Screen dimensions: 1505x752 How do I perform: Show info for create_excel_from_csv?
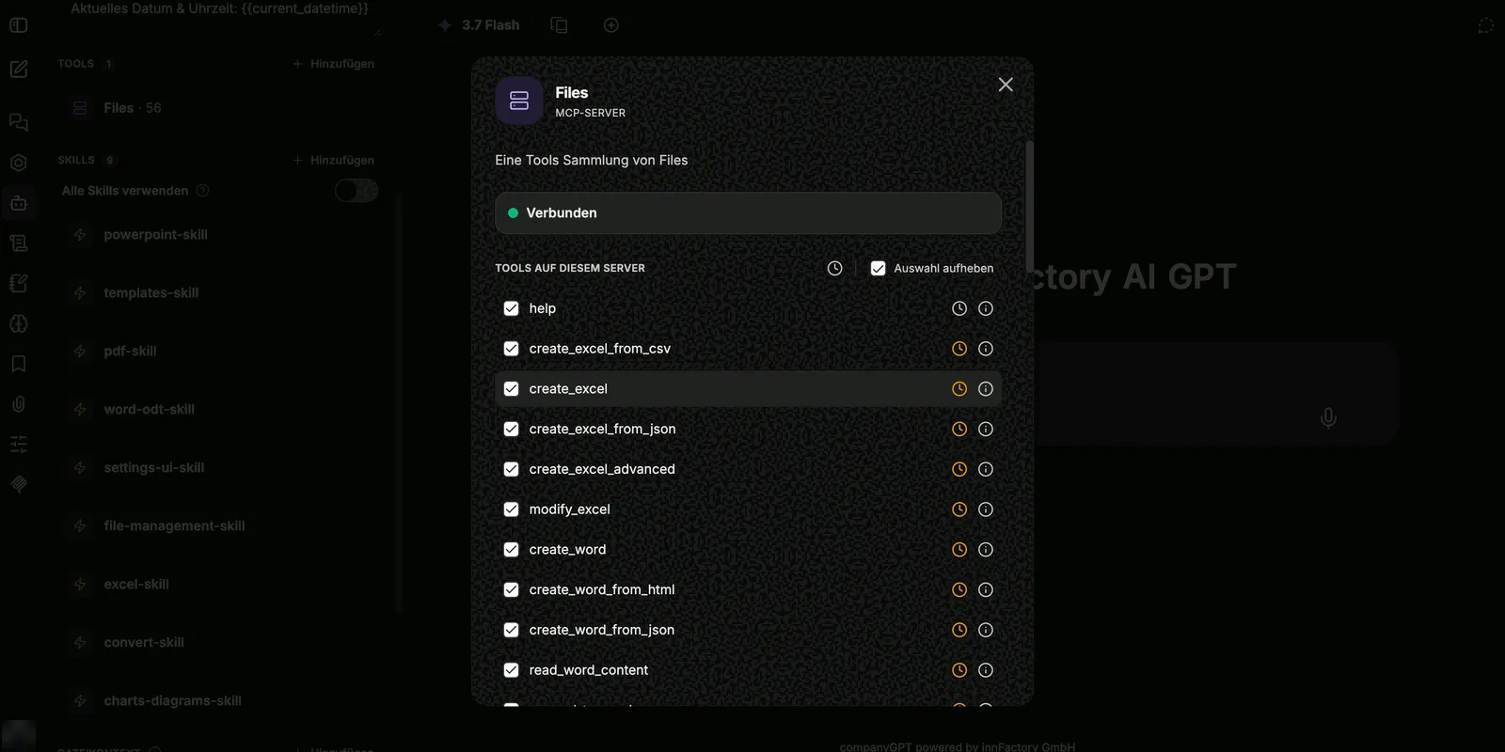pyautogui.click(x=986, y=349)
